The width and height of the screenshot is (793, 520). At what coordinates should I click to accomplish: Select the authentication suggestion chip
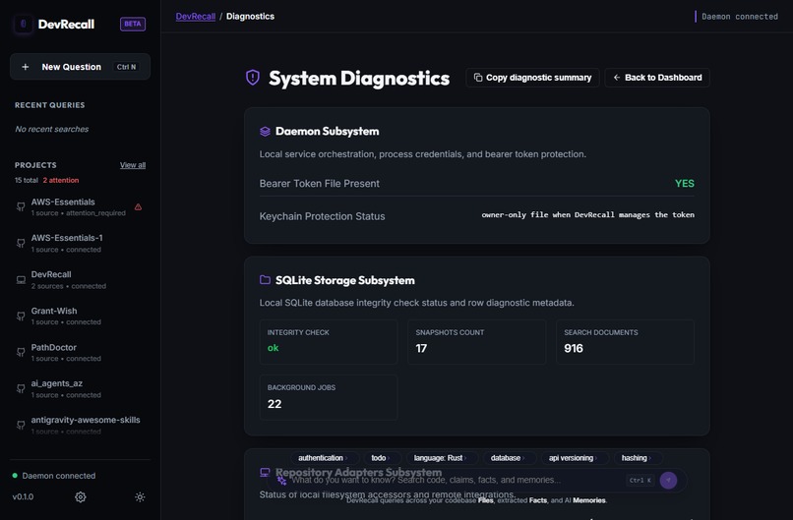324,458
